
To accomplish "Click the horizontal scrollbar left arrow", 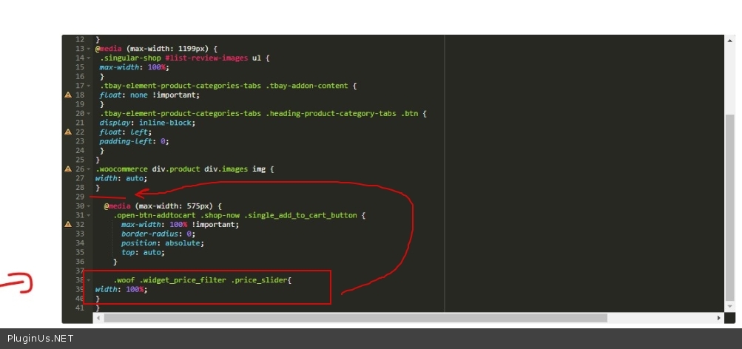I will click(98, 318).
